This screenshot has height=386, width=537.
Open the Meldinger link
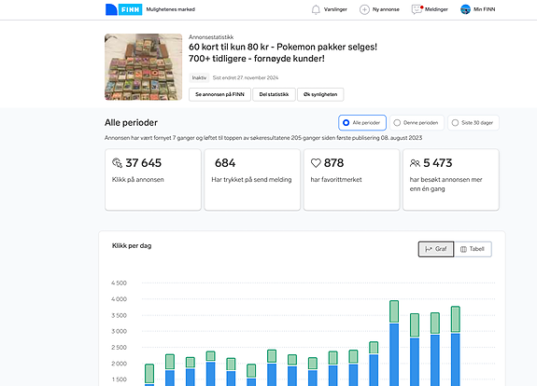(x=436, y=9)
